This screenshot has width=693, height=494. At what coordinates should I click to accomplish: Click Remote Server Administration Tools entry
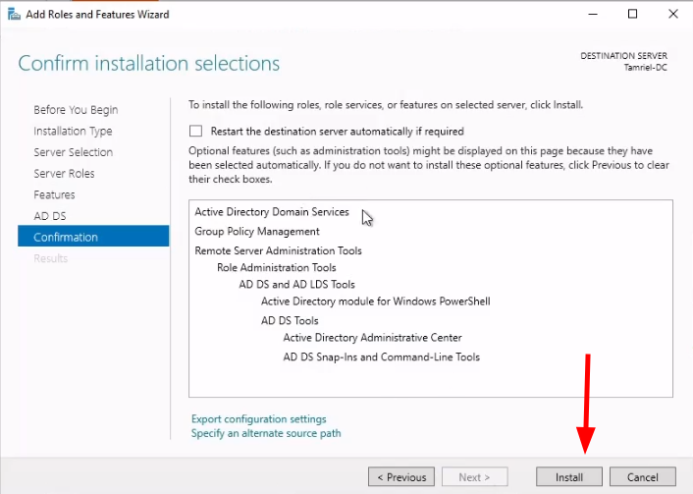(x=278, y=250)
